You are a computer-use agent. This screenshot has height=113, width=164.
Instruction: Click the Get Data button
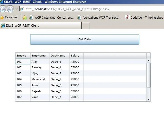click(85, 39)
